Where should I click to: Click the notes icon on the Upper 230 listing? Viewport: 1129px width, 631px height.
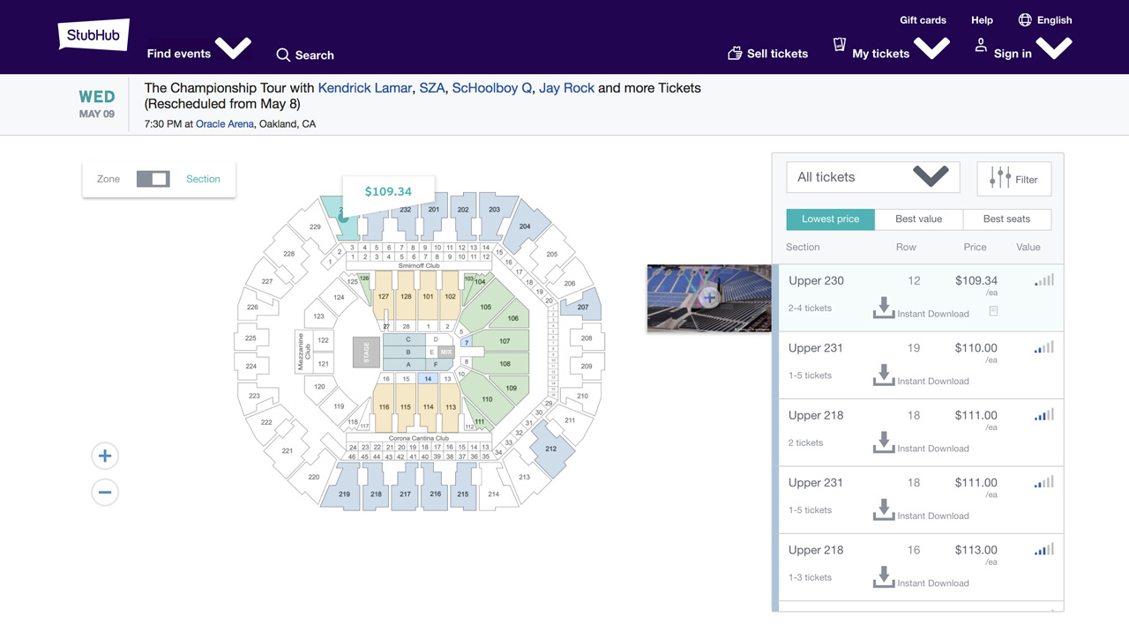pos(993,311)
